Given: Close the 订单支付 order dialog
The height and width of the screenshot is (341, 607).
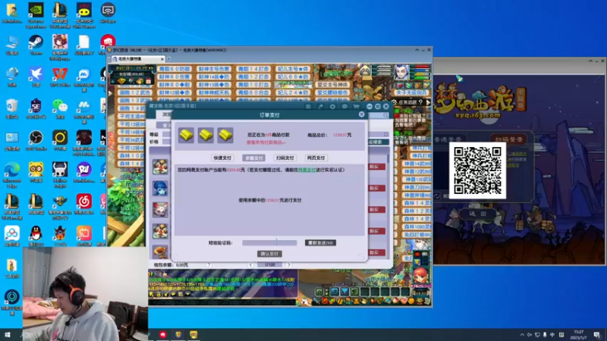Looking at the screenshot, I should pyautogui.click(x=362, y=114).
